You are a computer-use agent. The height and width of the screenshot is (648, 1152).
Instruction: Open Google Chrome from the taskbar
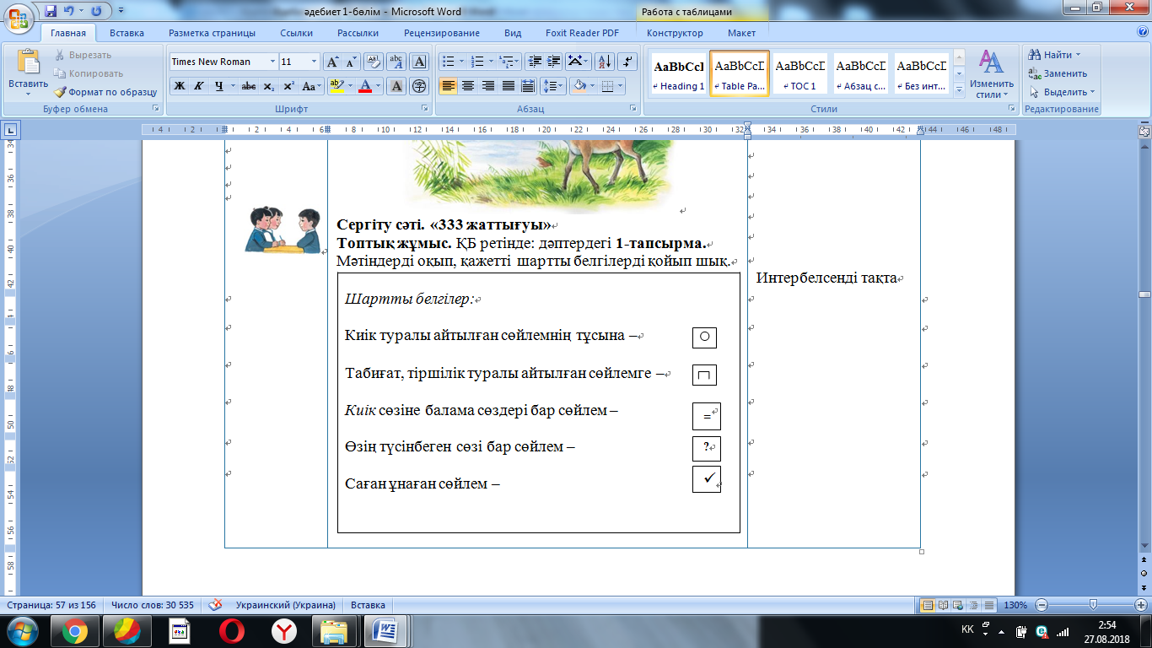73,631
